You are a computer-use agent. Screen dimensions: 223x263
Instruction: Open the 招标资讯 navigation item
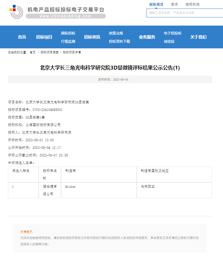(x=92, y=37)
